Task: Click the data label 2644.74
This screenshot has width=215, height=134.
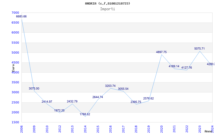Action: pyautogui.click(x=98, y=97)
